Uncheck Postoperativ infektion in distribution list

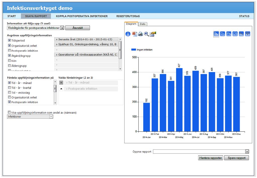[10, 102]
